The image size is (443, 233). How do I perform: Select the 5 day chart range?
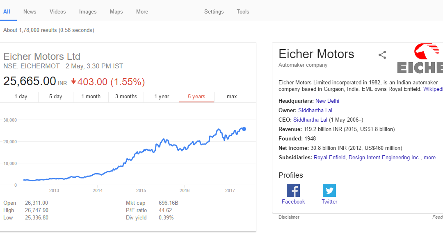click(56, 97)
